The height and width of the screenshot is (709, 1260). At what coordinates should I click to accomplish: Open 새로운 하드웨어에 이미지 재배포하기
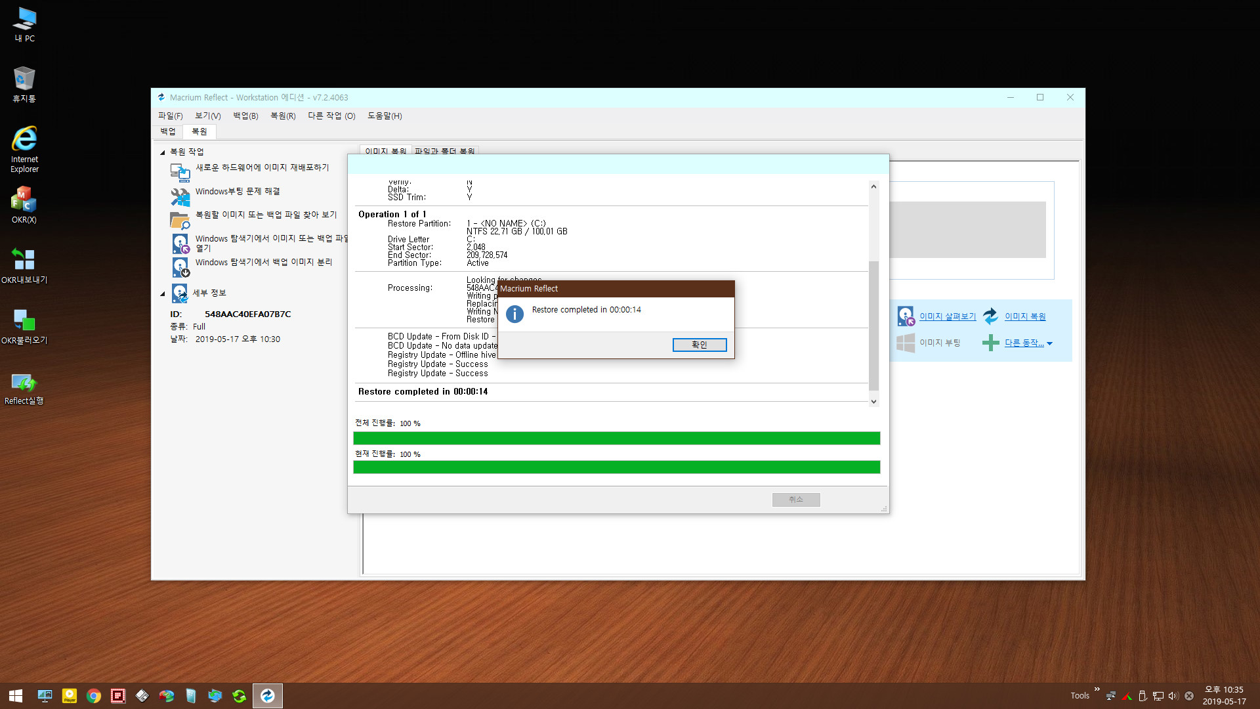coord(262,167)
